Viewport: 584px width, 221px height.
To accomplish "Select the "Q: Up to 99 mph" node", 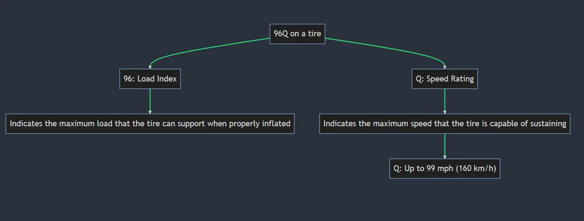I will pyautogui.click(x=445, y=169).
